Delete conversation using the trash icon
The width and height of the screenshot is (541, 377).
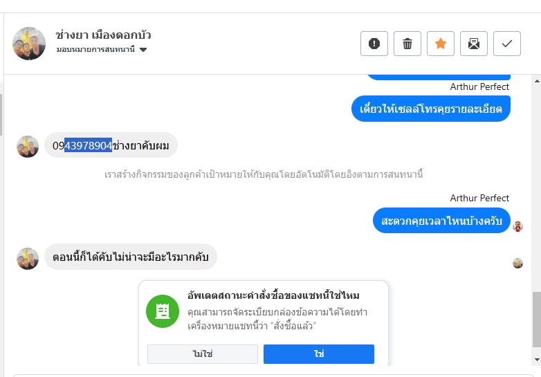[407, 44]
